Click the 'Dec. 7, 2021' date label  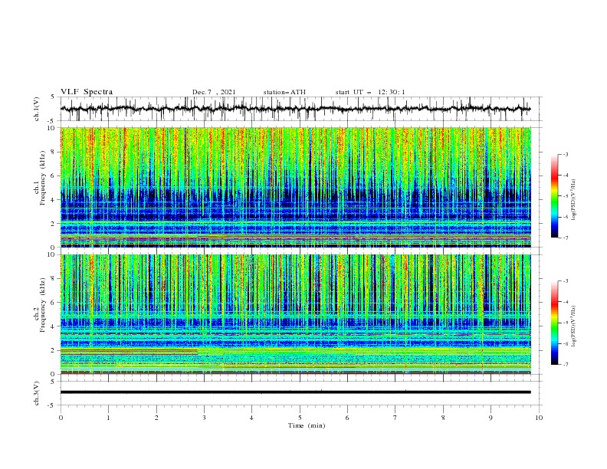click(214, 92)
